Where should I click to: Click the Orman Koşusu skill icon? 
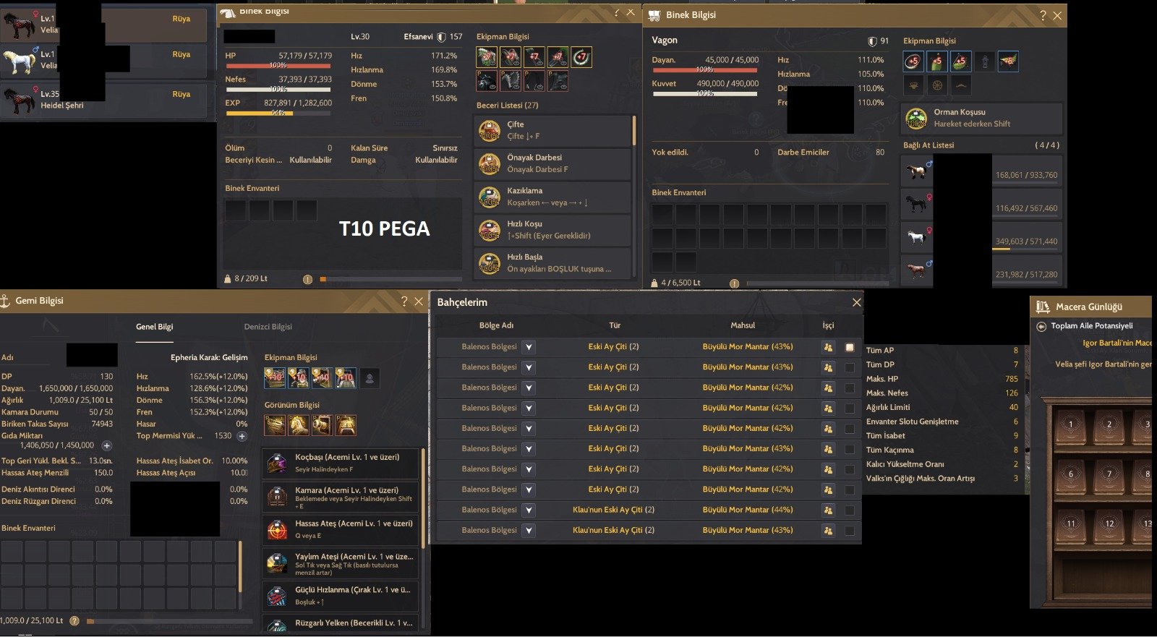(916, 118)
